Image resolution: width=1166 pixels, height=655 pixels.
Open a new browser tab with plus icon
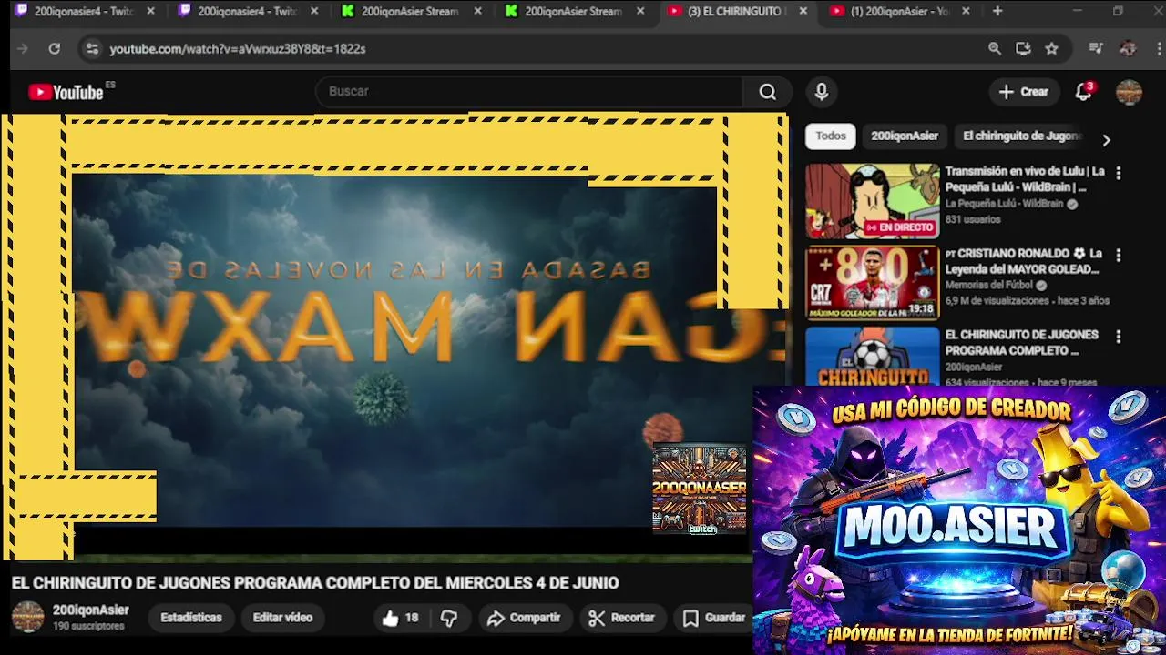point(997,11)
